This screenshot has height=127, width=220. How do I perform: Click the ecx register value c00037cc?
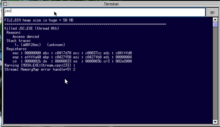[x=93, y=53]
